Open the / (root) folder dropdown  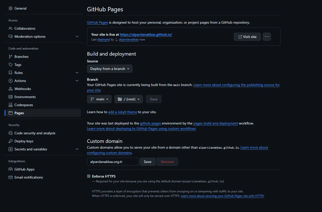129,99
